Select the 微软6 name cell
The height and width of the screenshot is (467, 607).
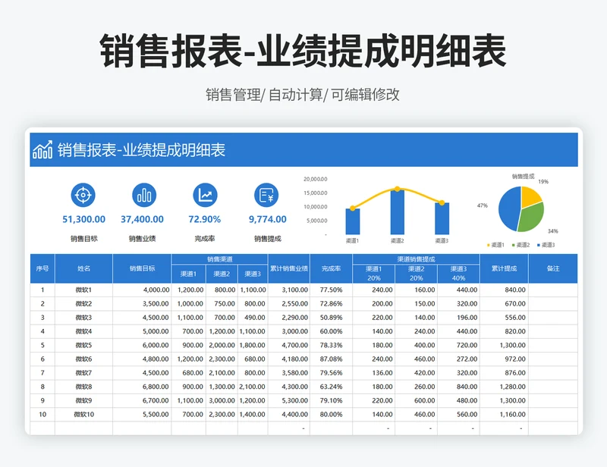pos(83,359)
